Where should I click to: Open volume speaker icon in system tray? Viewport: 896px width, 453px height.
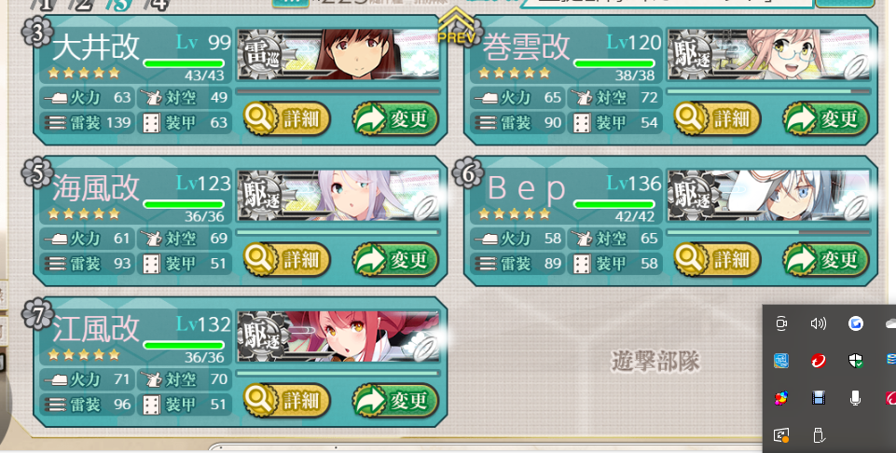[x=819, y=323]
